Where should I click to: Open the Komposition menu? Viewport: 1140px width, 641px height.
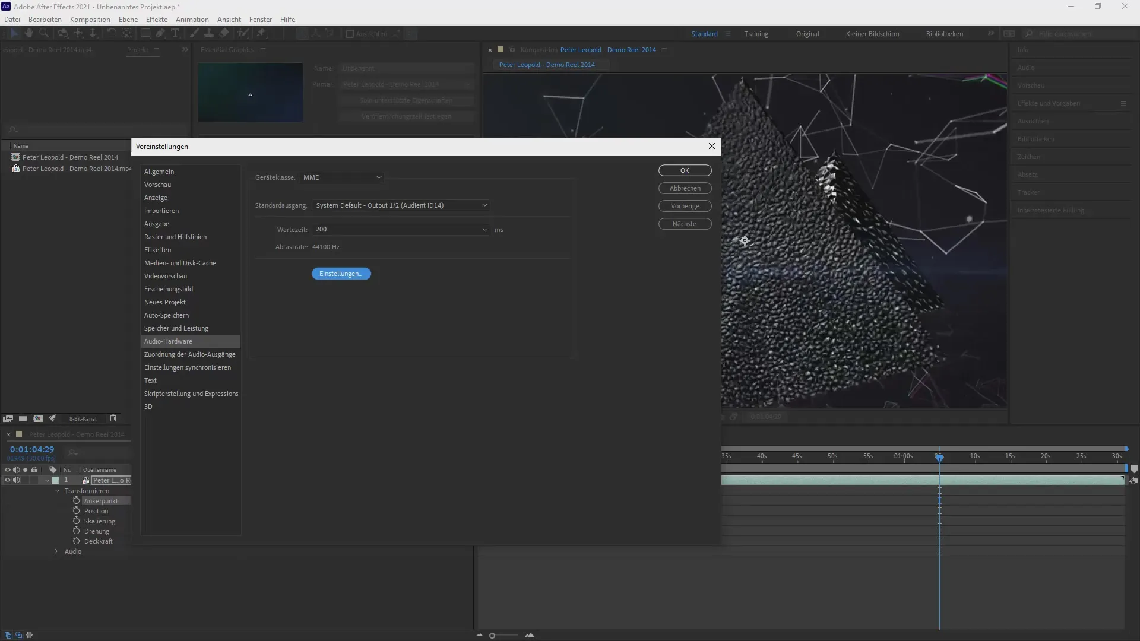coord(90,19)
